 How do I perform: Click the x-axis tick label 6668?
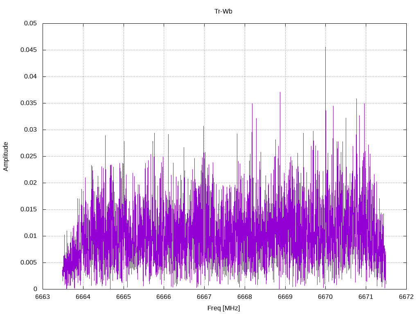coord(245,297)
